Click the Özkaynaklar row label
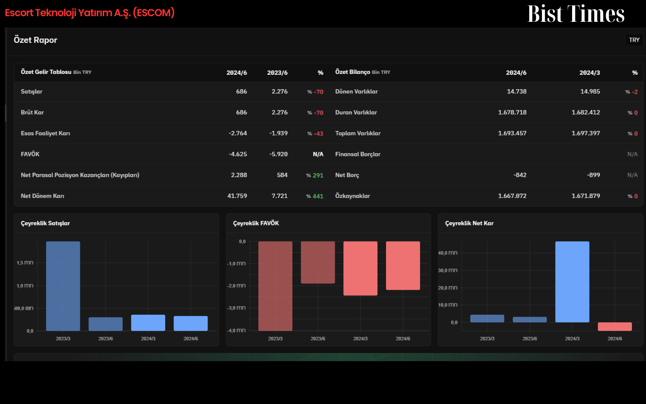The width and height of the screenshot is (646, 404). 352,196
